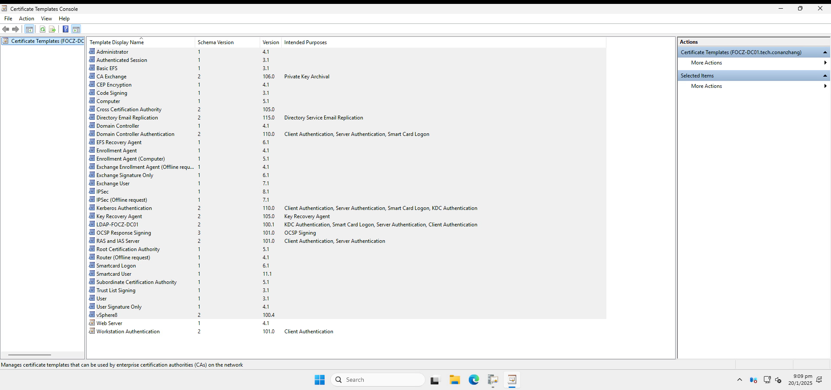Collapse the Certificate Templates section header
Screen dimensions: 831x390
(x=825, y=52)
